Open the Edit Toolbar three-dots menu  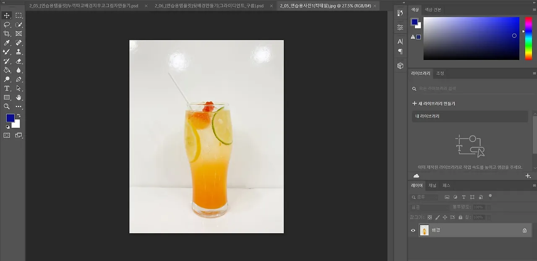click(19, 107)
